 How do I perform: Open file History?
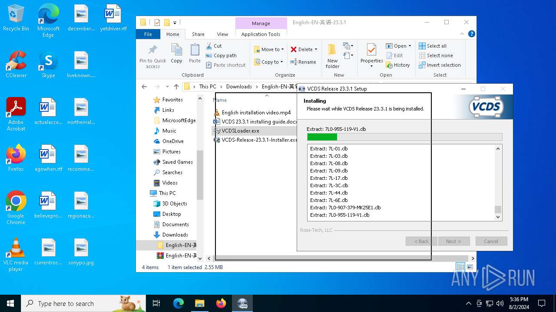tap(397, 65)
